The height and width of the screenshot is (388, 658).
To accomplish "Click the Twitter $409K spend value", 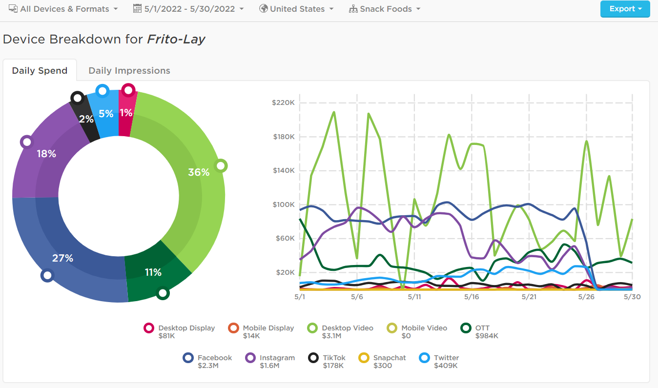I will (446, 366).
